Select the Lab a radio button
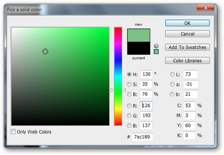This screenshot has height=155, width=224. coord(172,84)
